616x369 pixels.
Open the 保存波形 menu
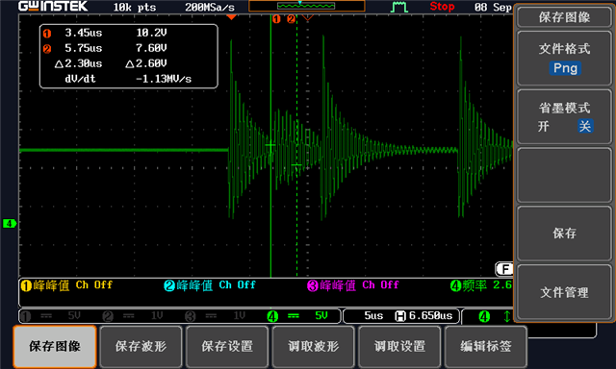[141, 347]
